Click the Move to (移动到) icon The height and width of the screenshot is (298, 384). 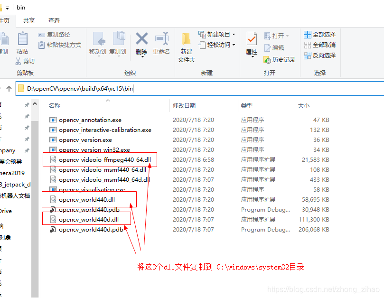click(99, 39)
